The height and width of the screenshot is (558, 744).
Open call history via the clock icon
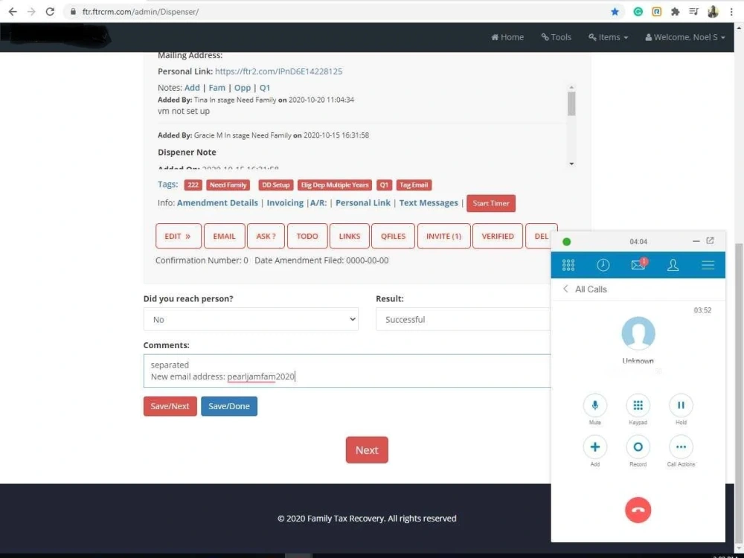coord(603,264)
